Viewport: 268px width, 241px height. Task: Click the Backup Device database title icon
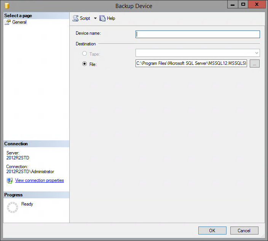tap(7, 6)
